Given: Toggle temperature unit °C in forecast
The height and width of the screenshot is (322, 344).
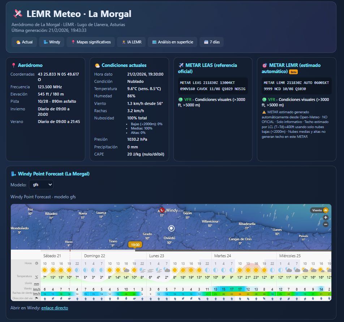Looking at the screenshot, I should pos(36,277).
